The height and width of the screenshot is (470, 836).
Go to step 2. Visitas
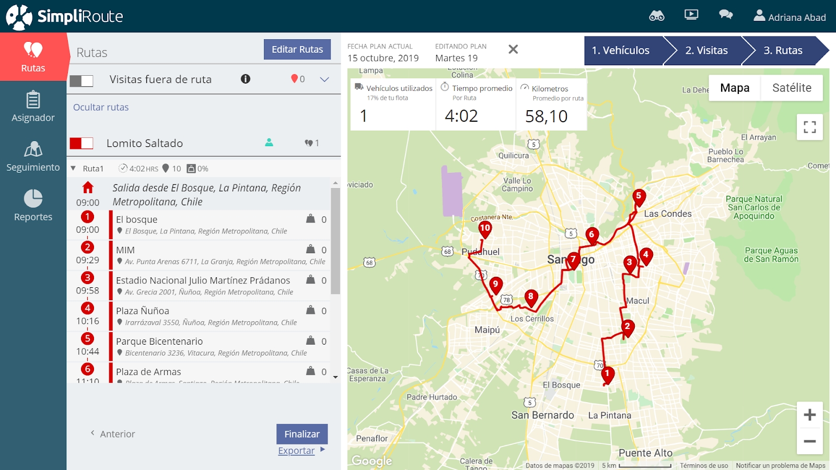pyautogui.click(x=706, y=51)
